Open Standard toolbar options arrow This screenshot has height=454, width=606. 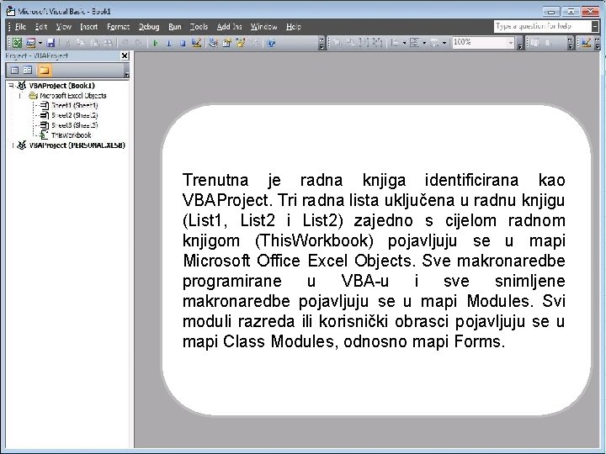pos(322,43)
